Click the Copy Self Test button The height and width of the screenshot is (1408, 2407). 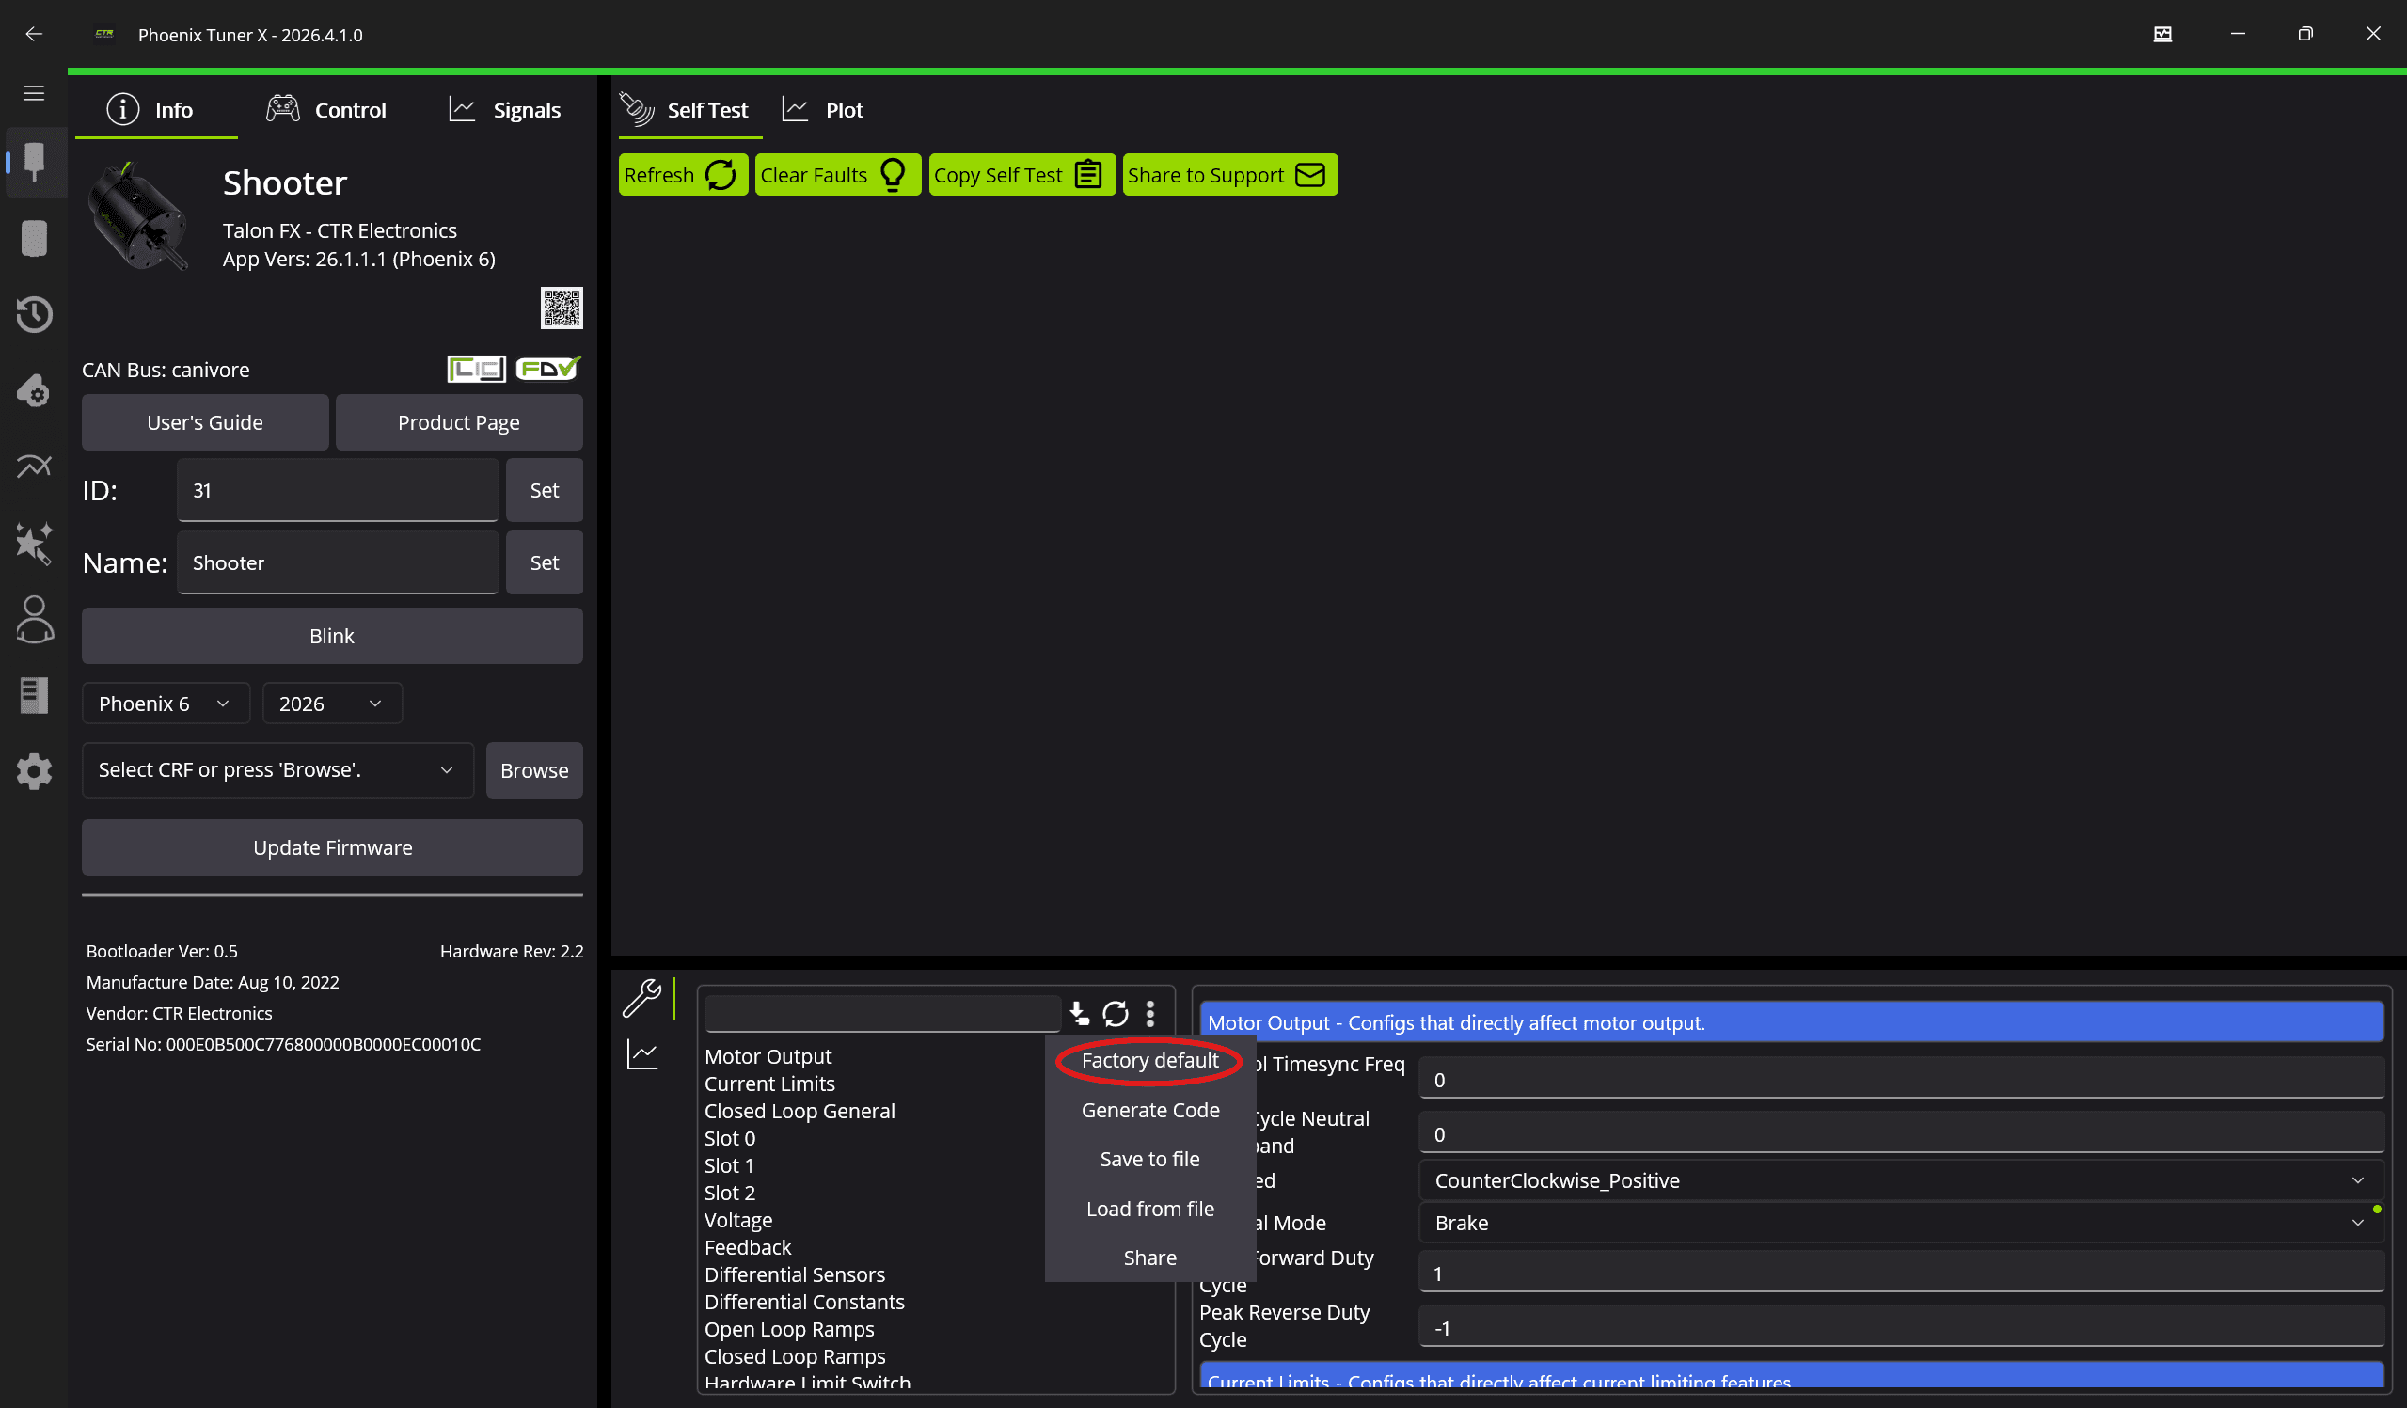pos(1022,175)
